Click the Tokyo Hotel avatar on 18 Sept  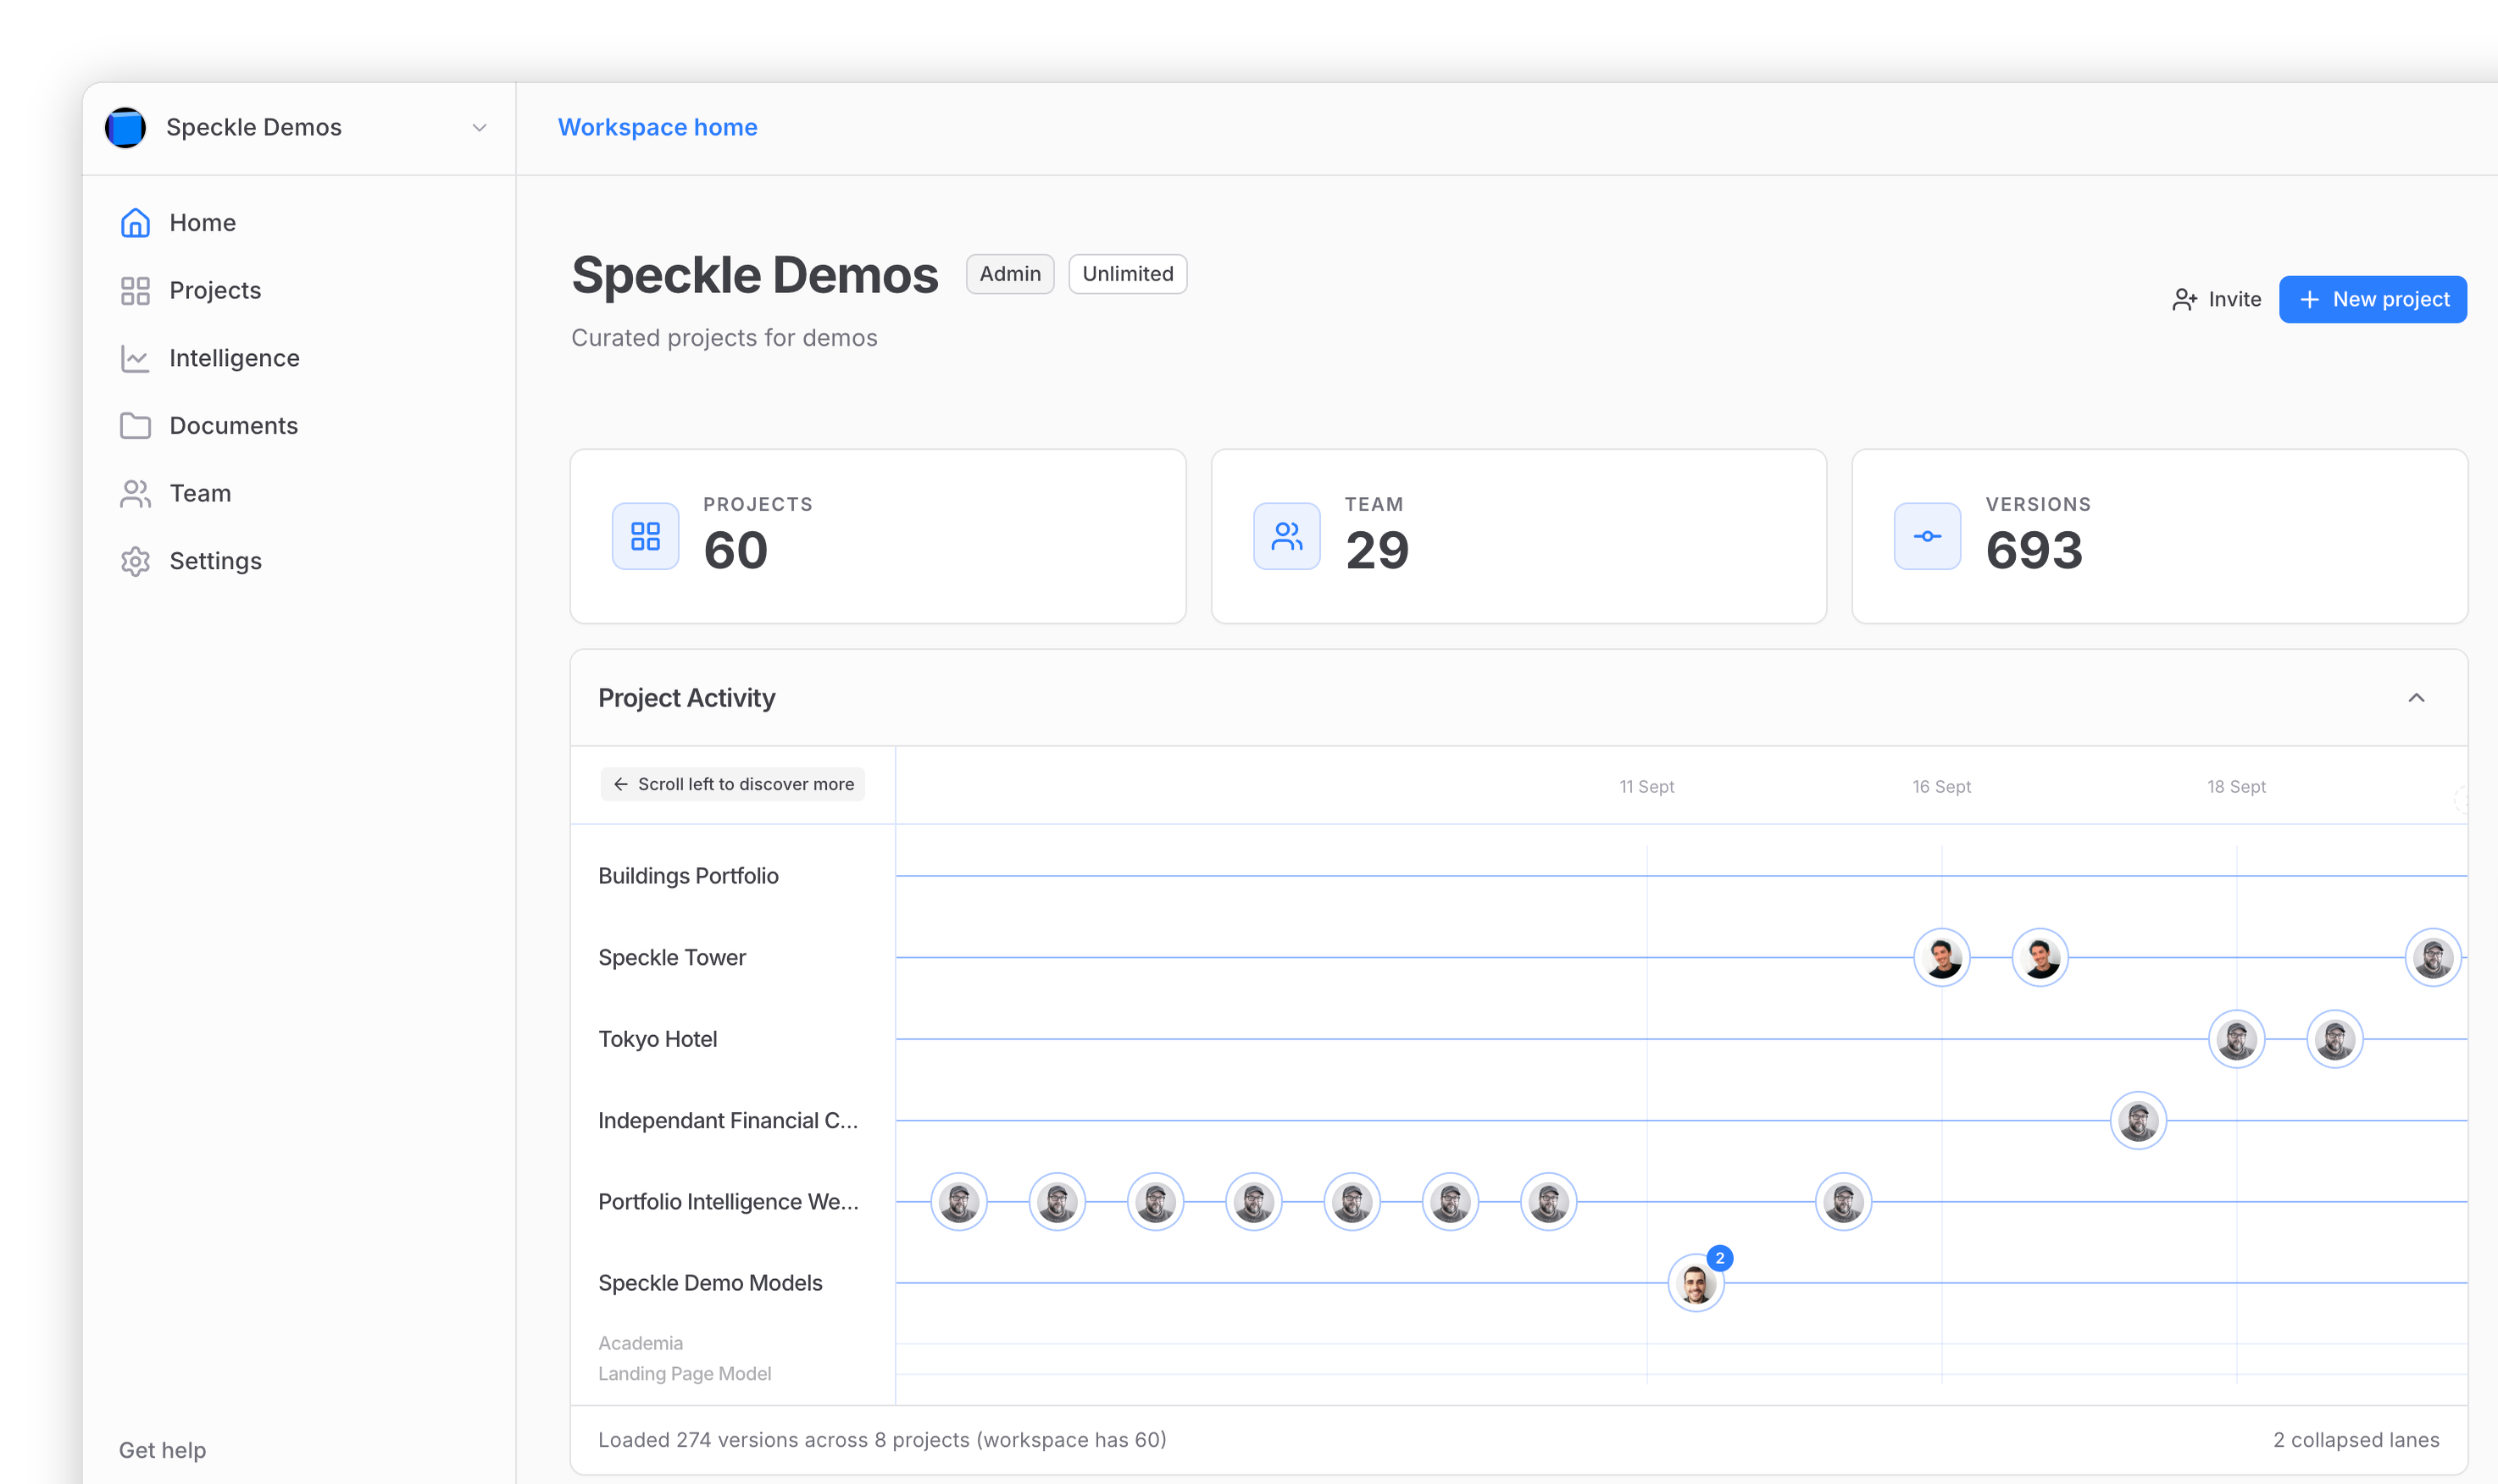(x=2236, y=1040)
